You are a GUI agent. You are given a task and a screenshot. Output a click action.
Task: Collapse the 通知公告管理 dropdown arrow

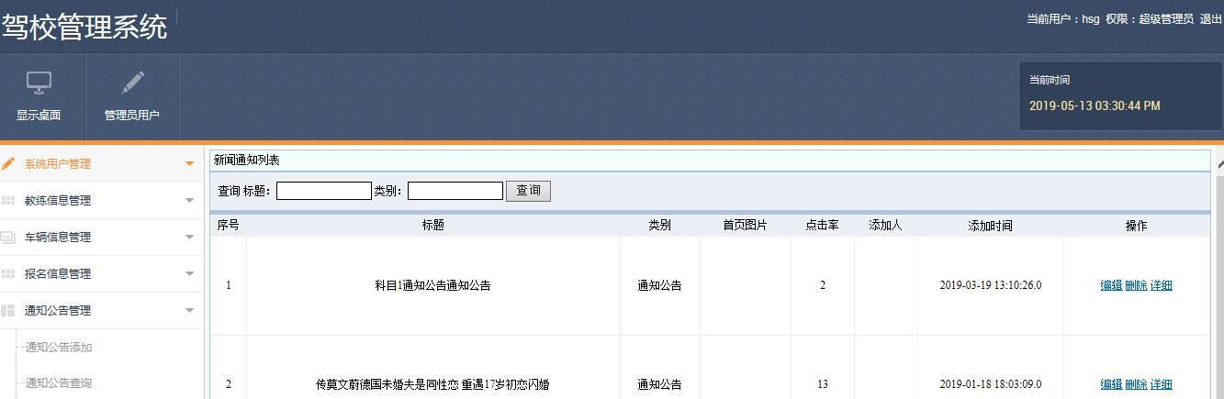(x=190, y=311)
